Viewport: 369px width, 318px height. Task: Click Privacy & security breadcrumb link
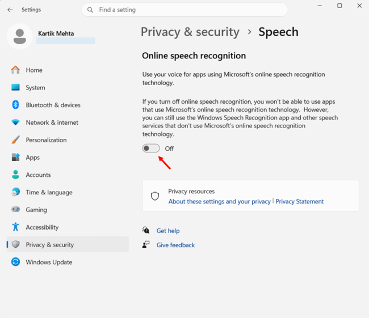190,32
